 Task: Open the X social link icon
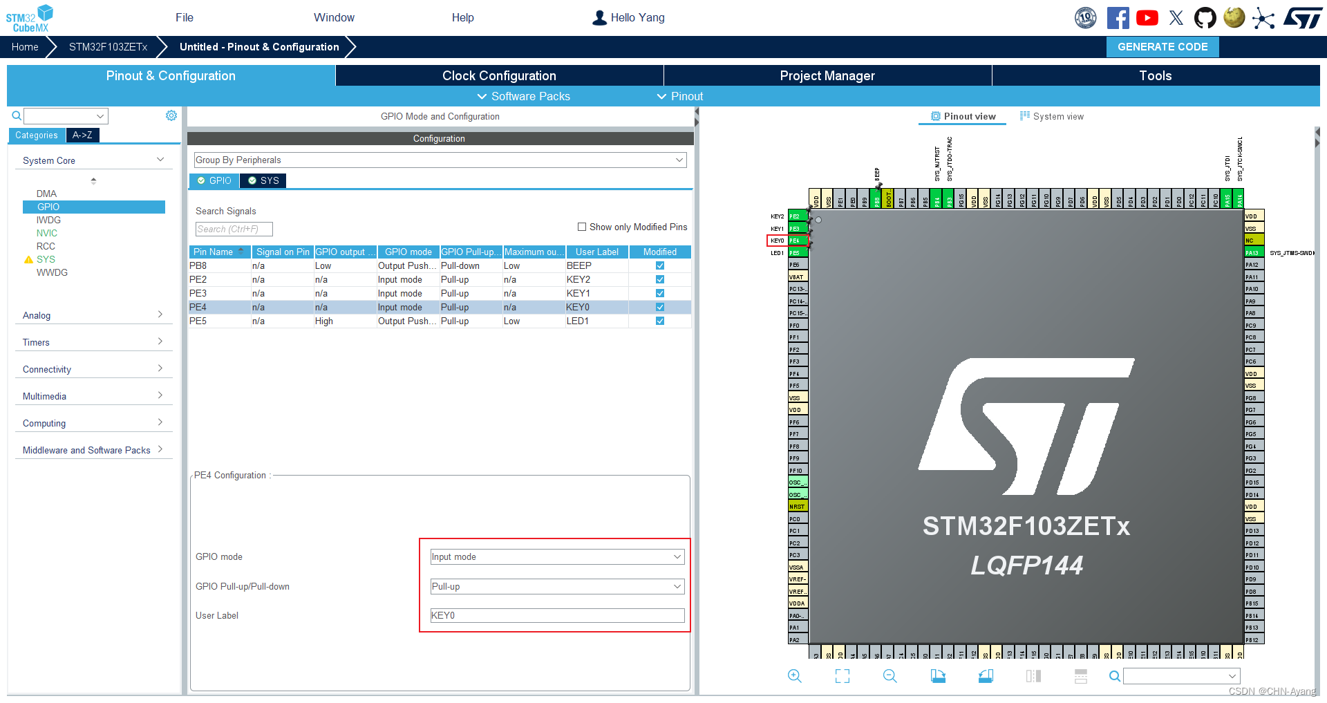click(1176, 18)
